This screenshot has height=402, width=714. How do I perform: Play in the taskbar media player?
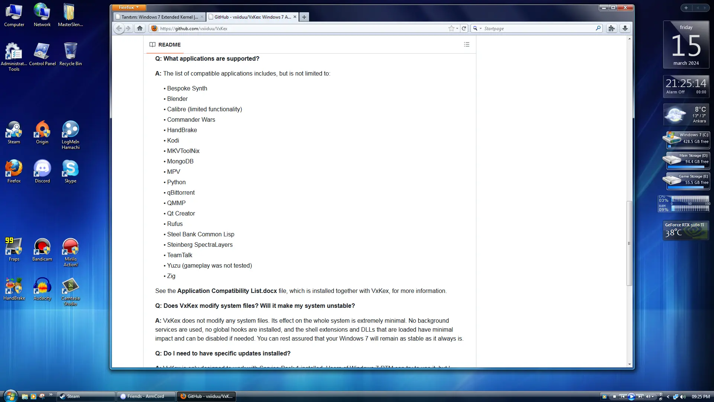[631, 396]
